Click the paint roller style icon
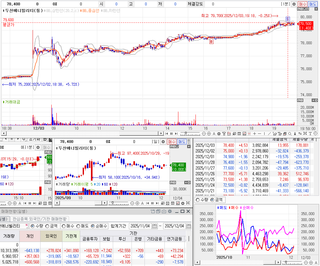320x266 pixels. (224, 133)
